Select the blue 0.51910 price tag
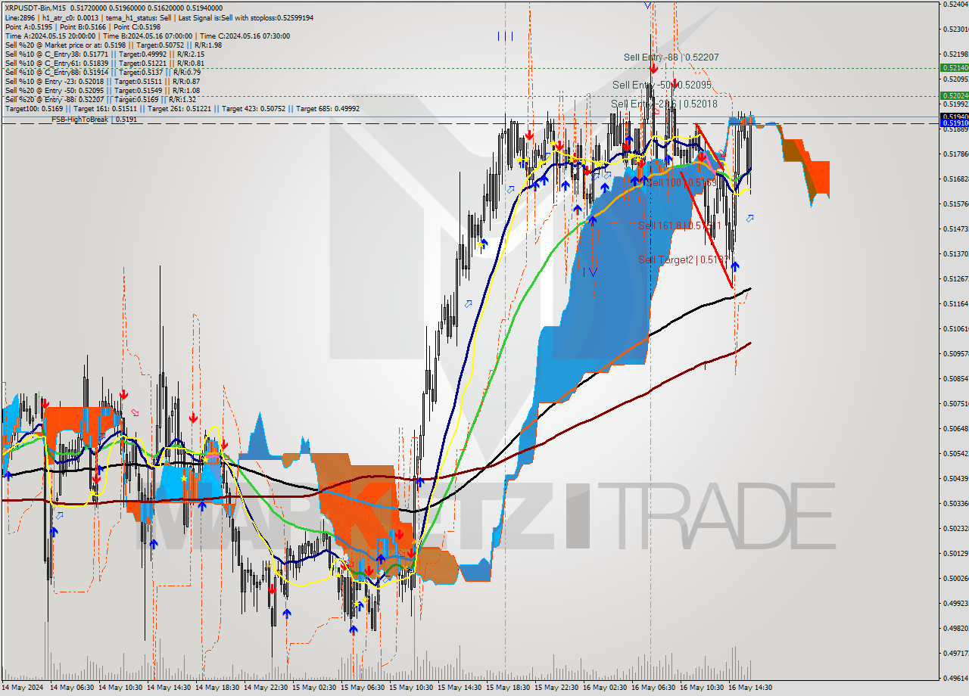Viewport: 969px width, 696px height. [x=954, y=123]
